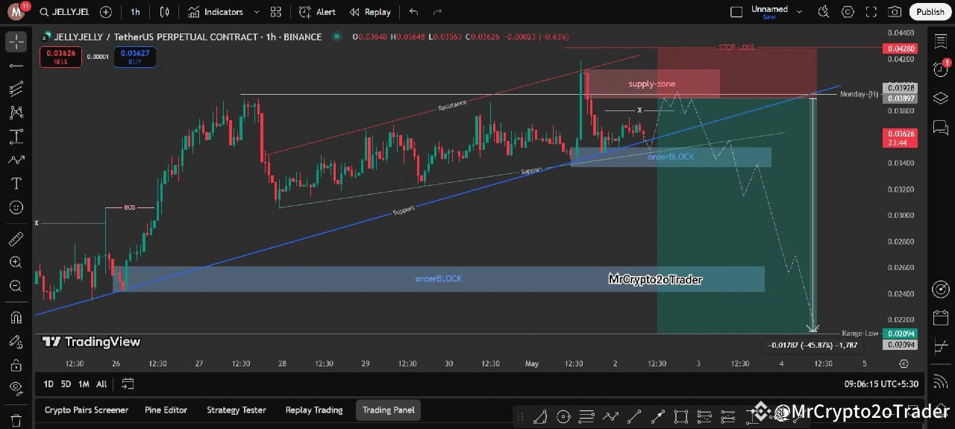Select the zoom in tool
This screenshot has width=955, height=429.
(x=16, y=263)
